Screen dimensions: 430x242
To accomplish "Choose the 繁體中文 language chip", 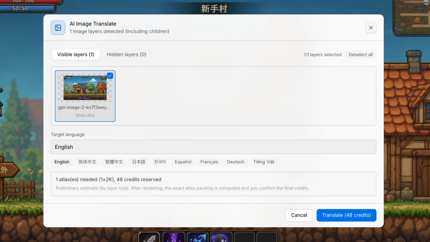I will click(114, 162).
